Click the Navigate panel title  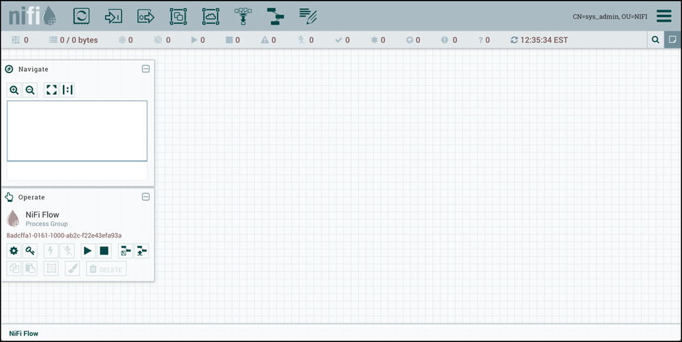[33, 69]
